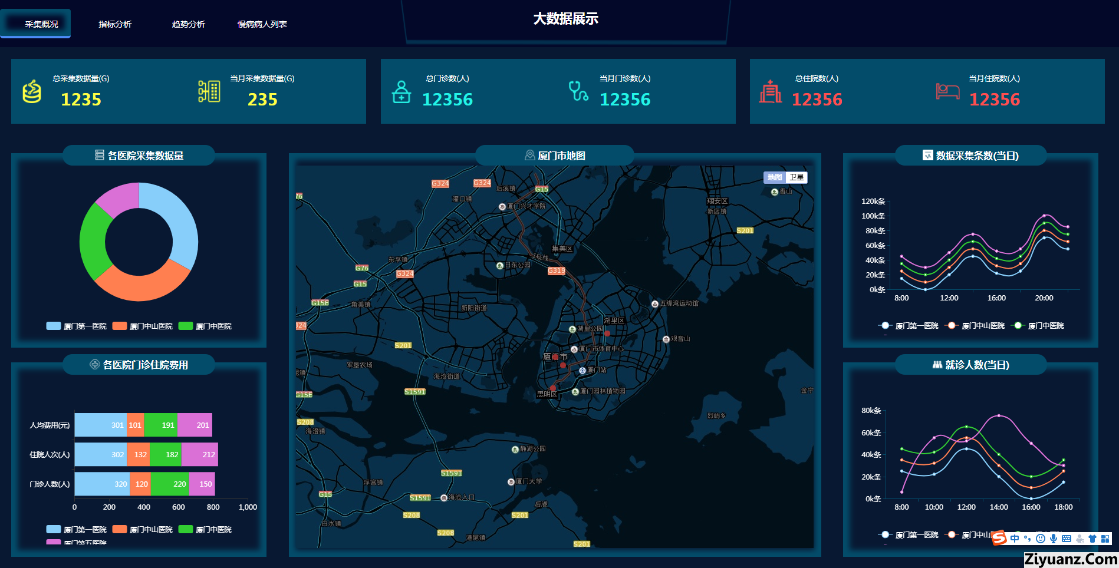Click the red hospital building icon

click(770, 92)
